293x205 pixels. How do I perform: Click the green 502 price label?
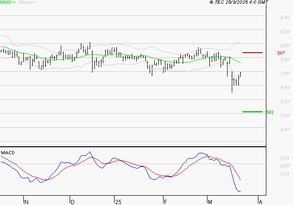pyautogui.click(x=270, y=112)
